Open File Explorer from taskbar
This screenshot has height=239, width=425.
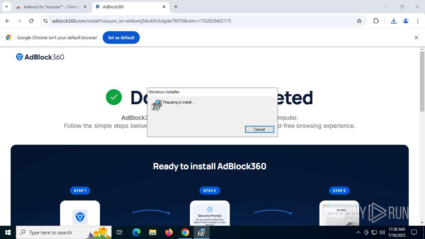(x=152, y=232)
